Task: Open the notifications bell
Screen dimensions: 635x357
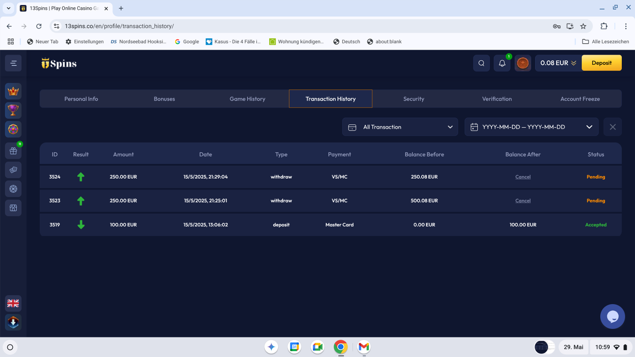Action: (502, 63)
